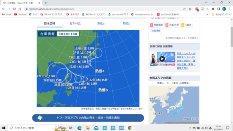The image size is (233, 131).
Task: Open the Chrome taskbar icon
Action: (x=130, y=128)
